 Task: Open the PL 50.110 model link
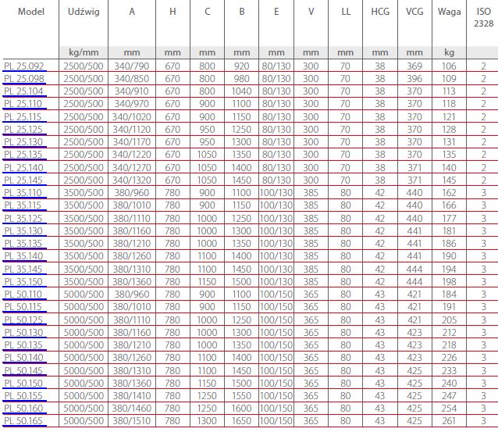[23, 295]
